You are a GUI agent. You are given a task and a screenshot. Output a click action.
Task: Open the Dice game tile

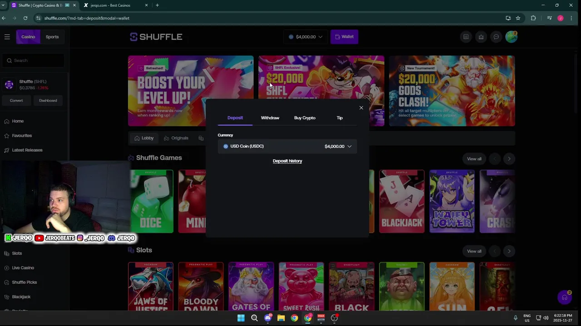(152, 201)
